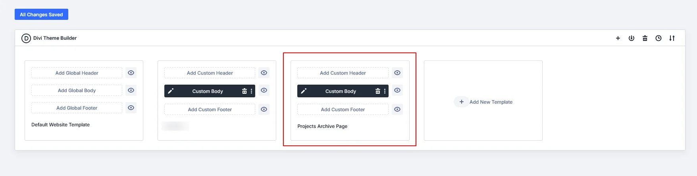Viewport: 697px width, 176px height.
Task: Click Add Custom Footer in Projects Archive template
Action: click(x=343, y=109)
